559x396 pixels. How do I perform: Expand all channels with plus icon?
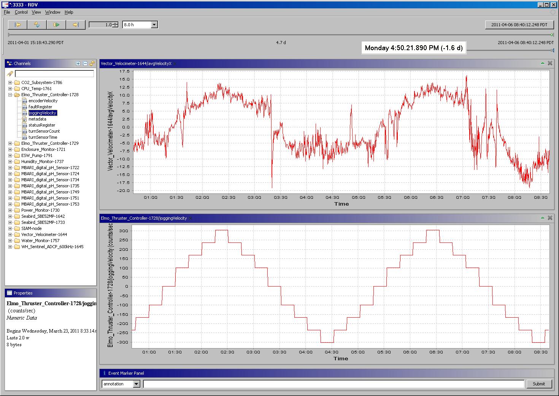(78, 63)
